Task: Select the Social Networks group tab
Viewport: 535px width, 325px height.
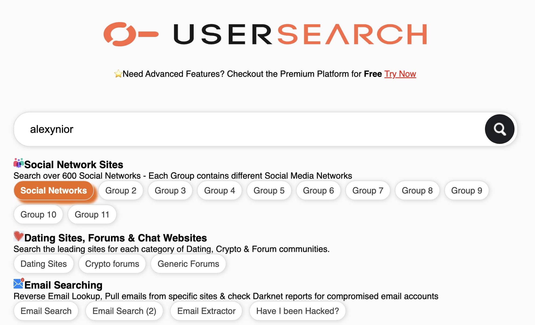Action: pyautogui.click(x=54, y=191)
